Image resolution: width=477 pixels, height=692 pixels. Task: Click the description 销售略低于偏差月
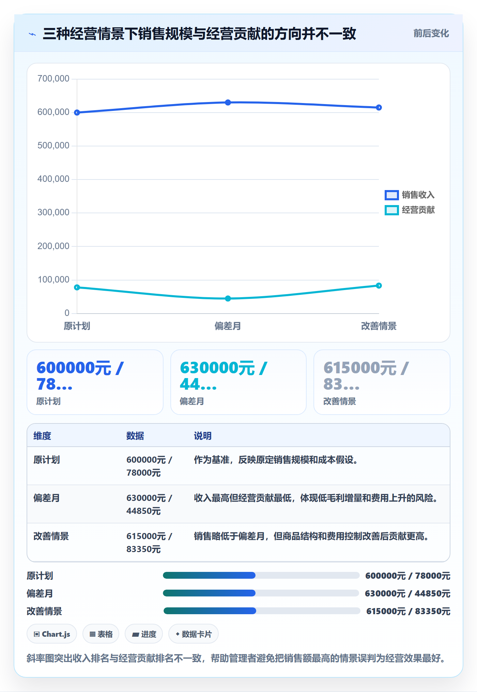[x=312, y=536]
